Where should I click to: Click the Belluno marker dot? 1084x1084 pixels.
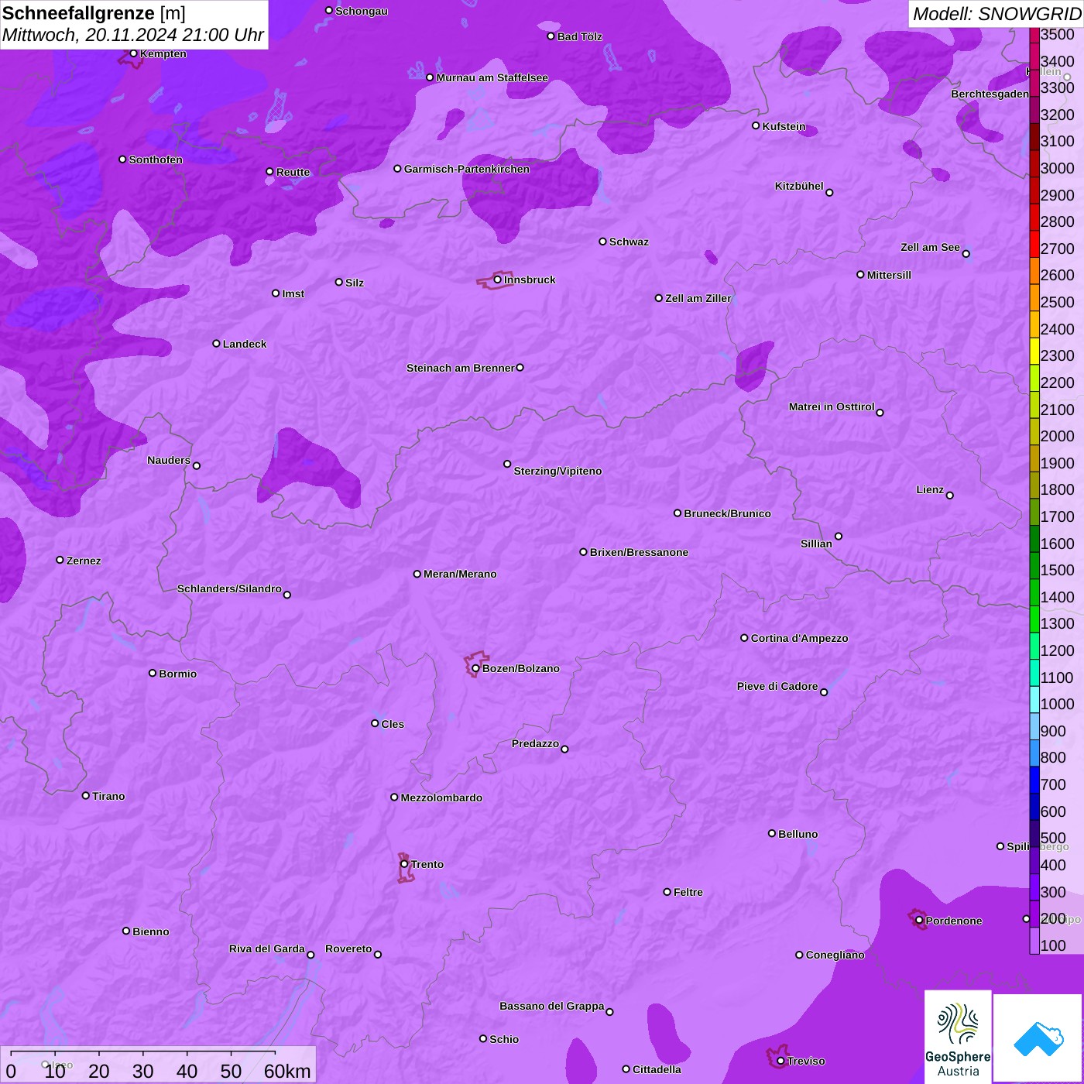pyautogui.click(x=771, y=833)
